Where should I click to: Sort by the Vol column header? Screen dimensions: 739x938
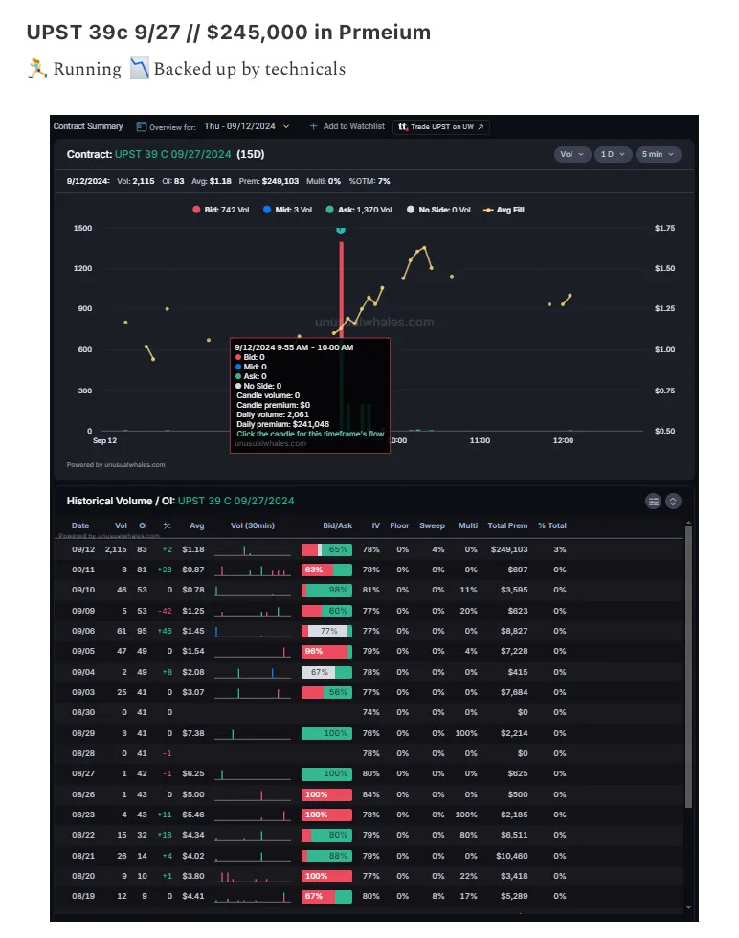tap(121, 525)
